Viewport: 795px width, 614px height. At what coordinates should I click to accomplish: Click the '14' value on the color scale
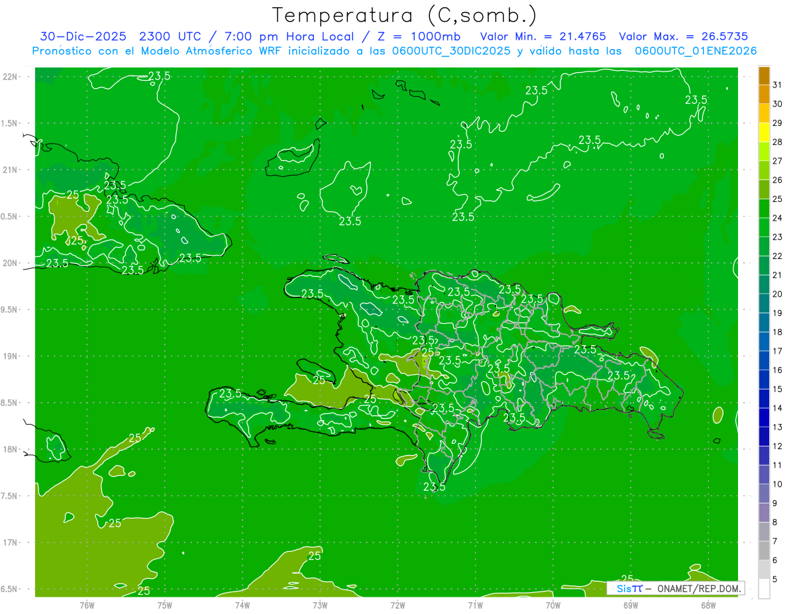[778, 408]
